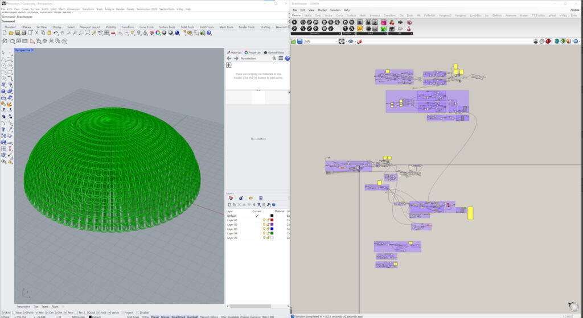583x318 pixels.
Task: Open the Perspective viewport title dropdown
Action: [x=32, y=50]
